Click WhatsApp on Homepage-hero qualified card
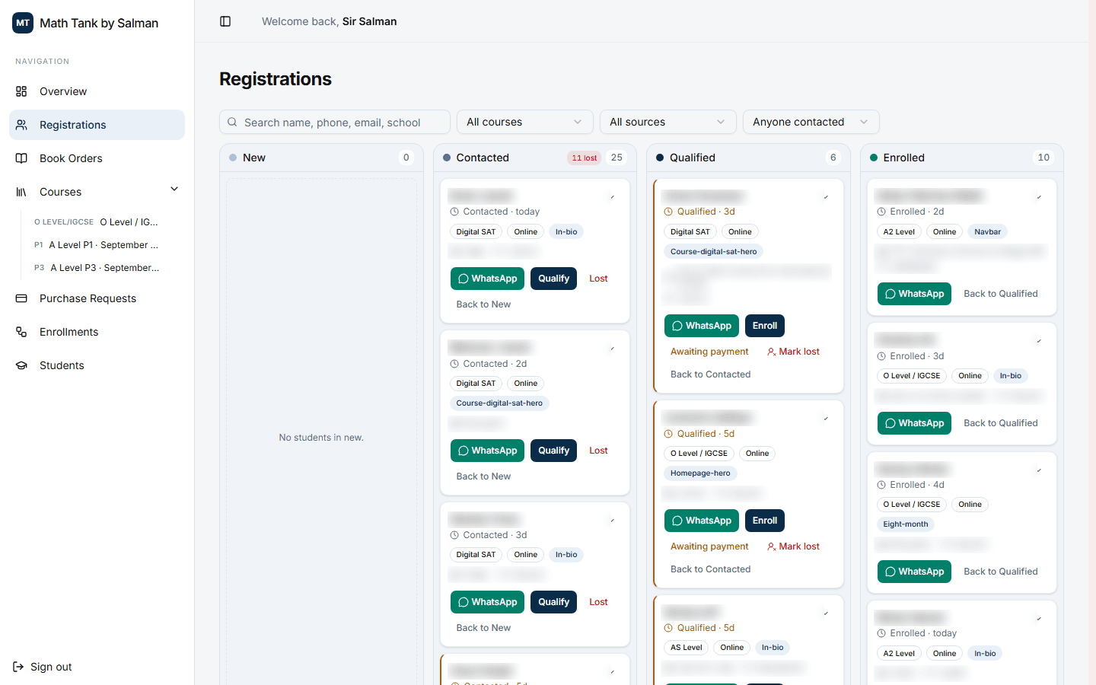The width and height of the screenshot is (1096, 685). coord(701,521)
